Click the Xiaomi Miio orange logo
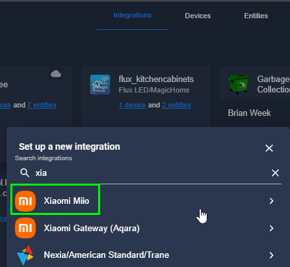Image resolution: width=290 pixels, height=267 pixels. (25, 201)
